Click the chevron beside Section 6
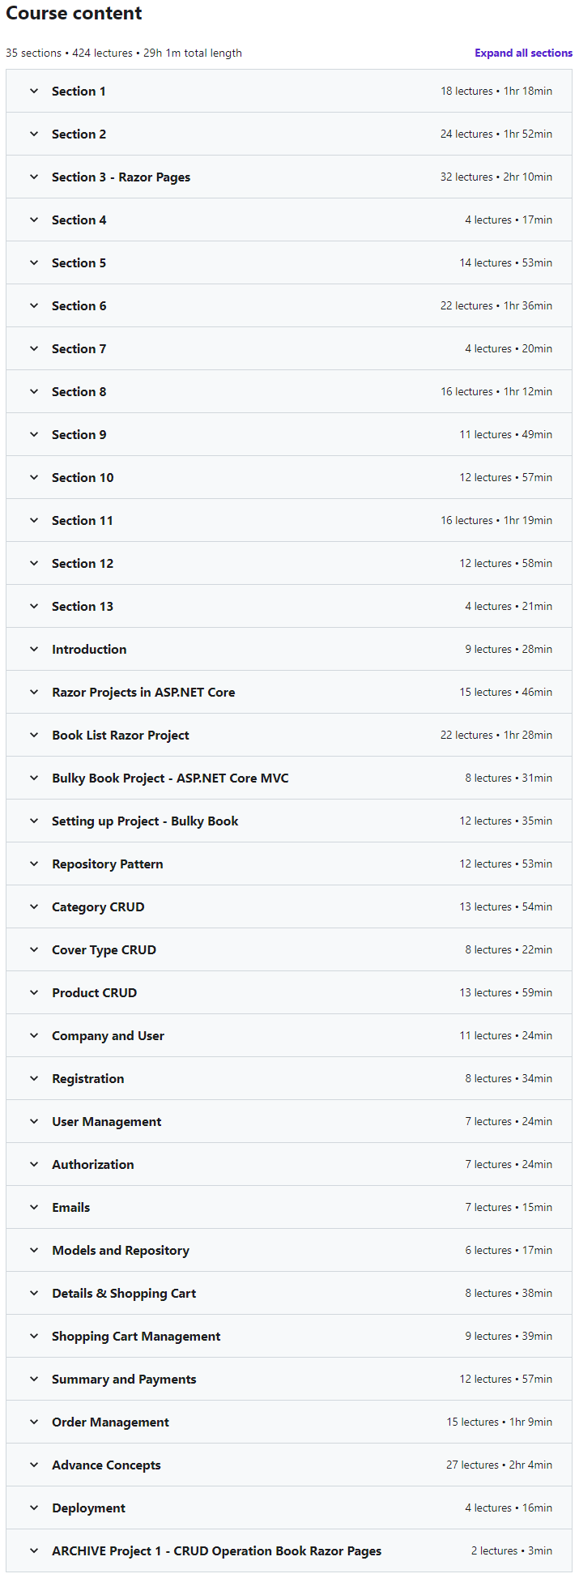Image resolution: width=579 pixels, height=1578 pixels. coord(34,306)
